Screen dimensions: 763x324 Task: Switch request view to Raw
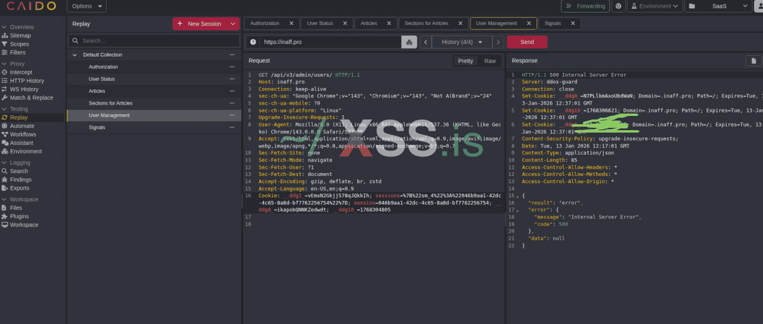click(490, 61)
